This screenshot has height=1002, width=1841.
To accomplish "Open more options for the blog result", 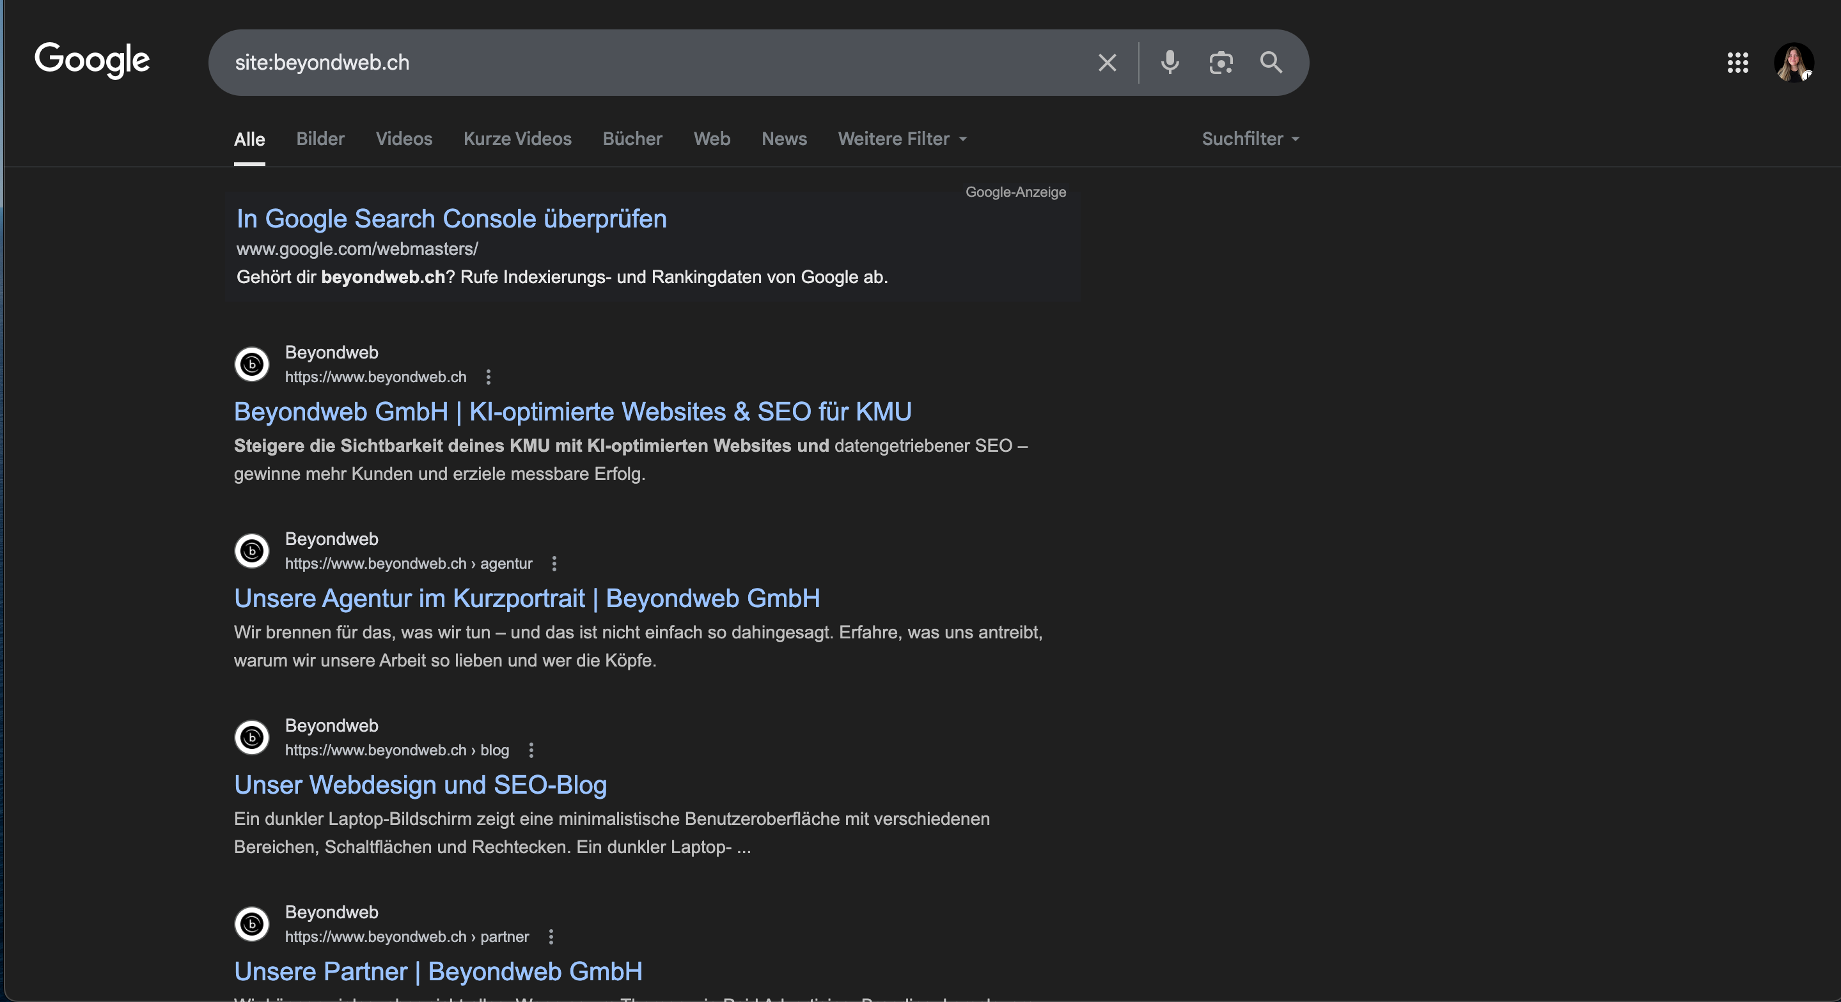I will (x=531, y=750).
